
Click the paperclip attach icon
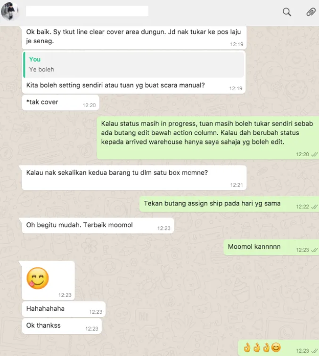311,12
